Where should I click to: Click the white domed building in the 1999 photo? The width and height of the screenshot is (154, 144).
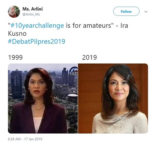(x=72, y=95)
